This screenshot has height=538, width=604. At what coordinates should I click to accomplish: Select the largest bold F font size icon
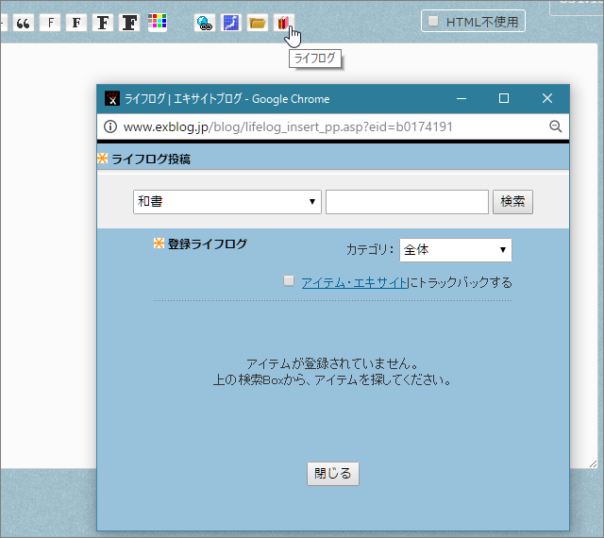(129, 23)
